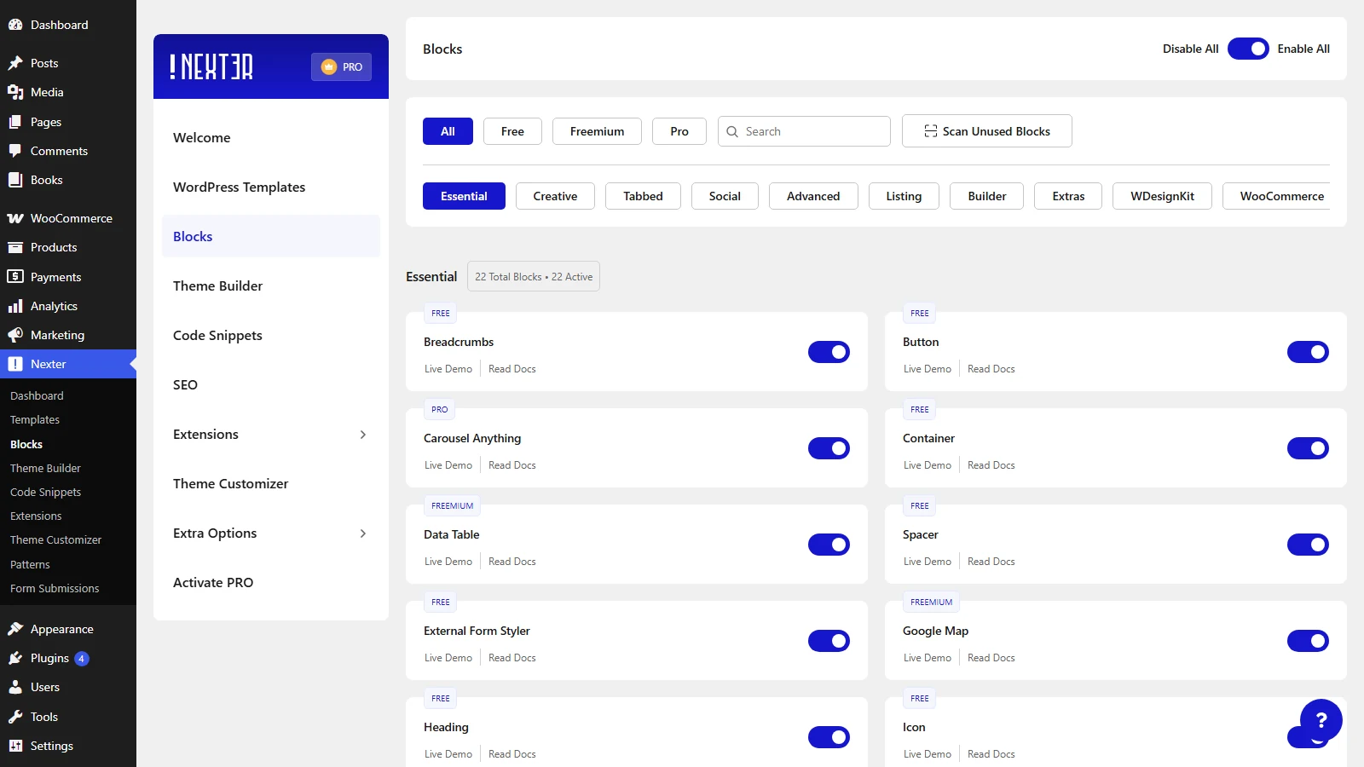Viewport: 1364px width, 767px height.
Task: Click the Books icon in the sidebar
Action: (x=15, y=180)
